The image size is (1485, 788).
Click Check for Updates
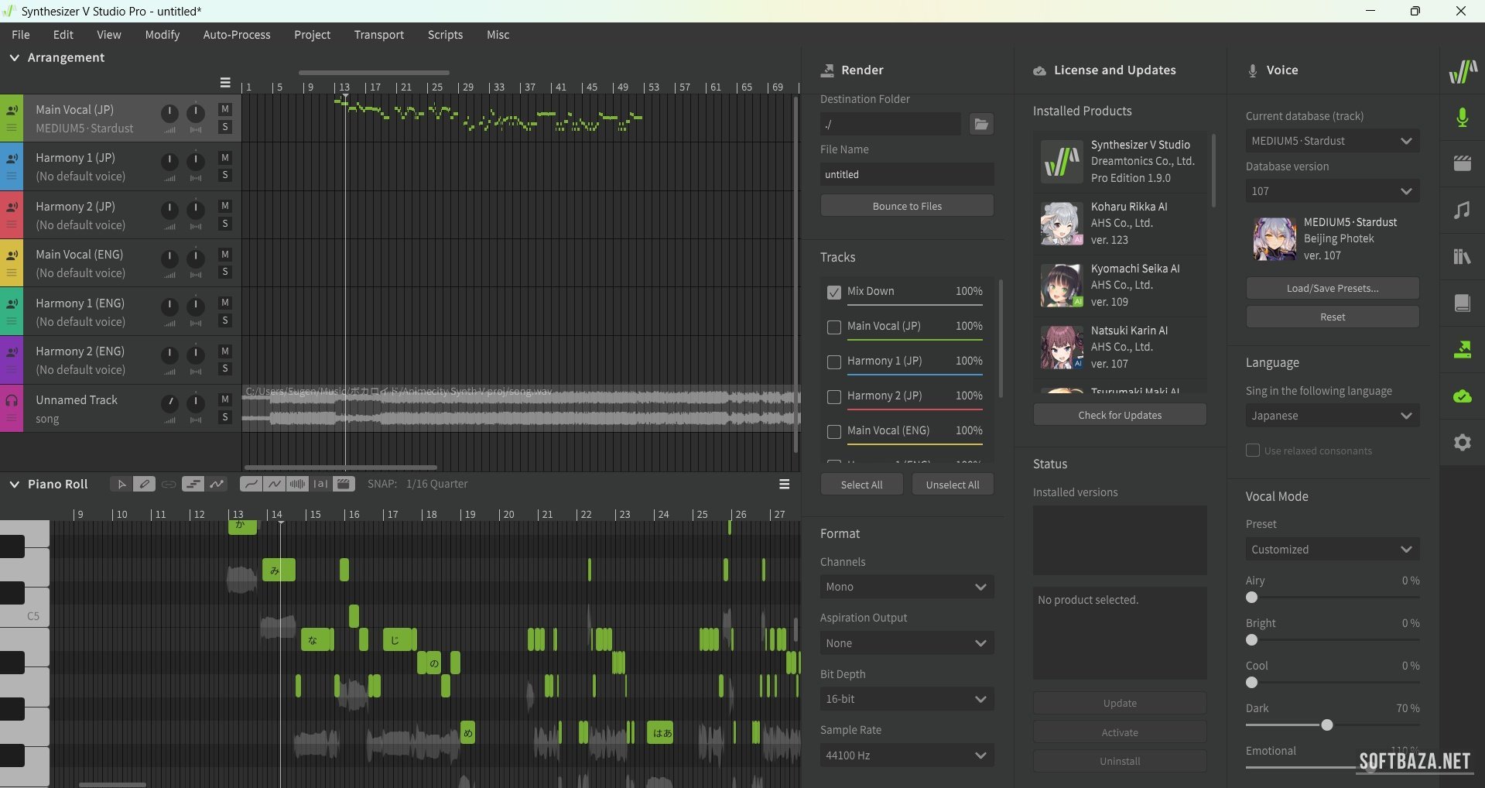[1119, 415]
